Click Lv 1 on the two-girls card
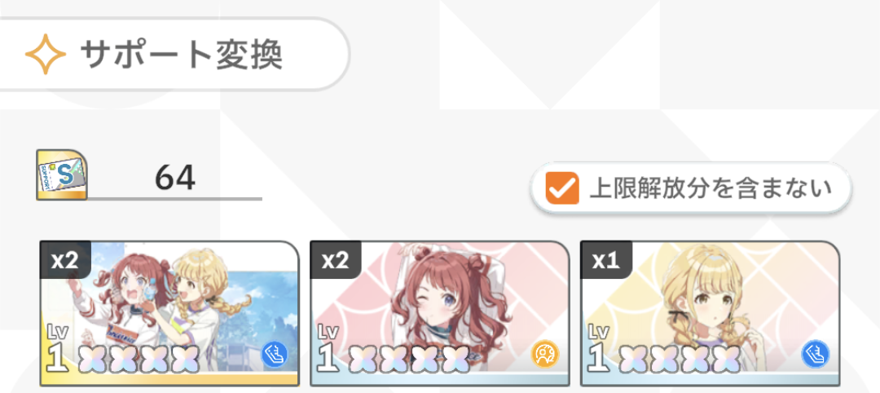 (58, 349)
